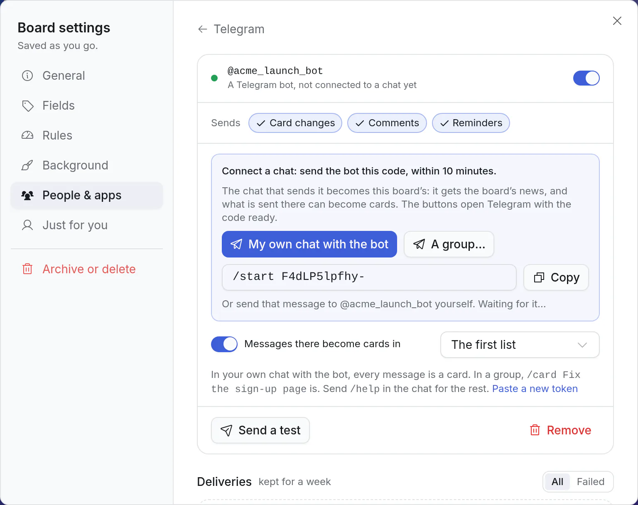The image size is (638, 505).
Task: Click the Deliveries heading
Action: 224,482
